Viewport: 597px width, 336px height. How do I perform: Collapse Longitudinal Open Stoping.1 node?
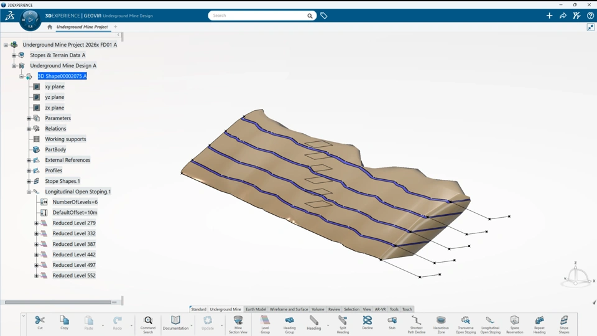[x=29, y=192]
